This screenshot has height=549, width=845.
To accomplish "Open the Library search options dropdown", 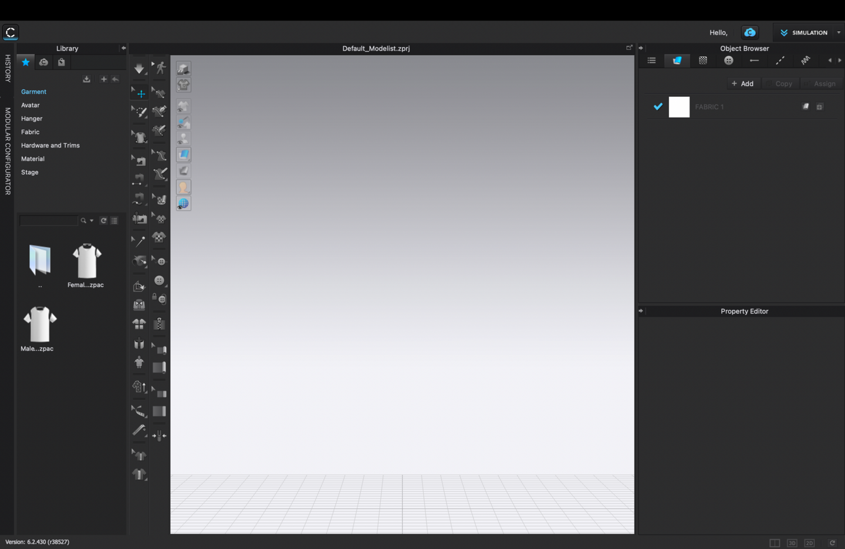I will tap(92, 221).
